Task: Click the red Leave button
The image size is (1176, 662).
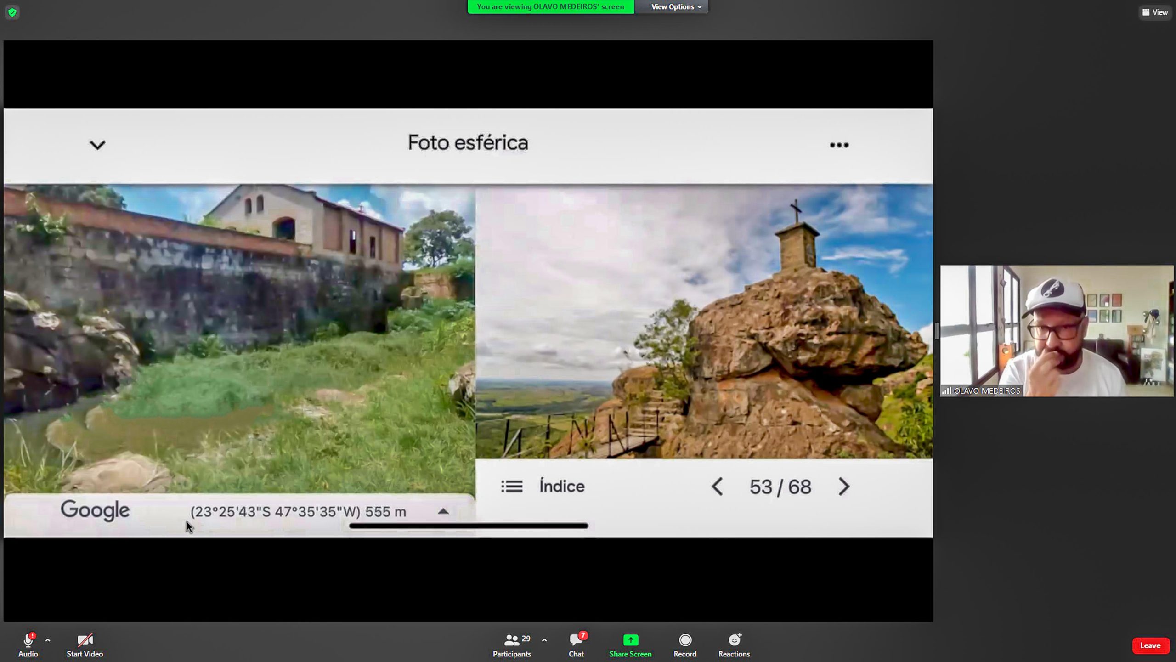Action: [1150, 645]
